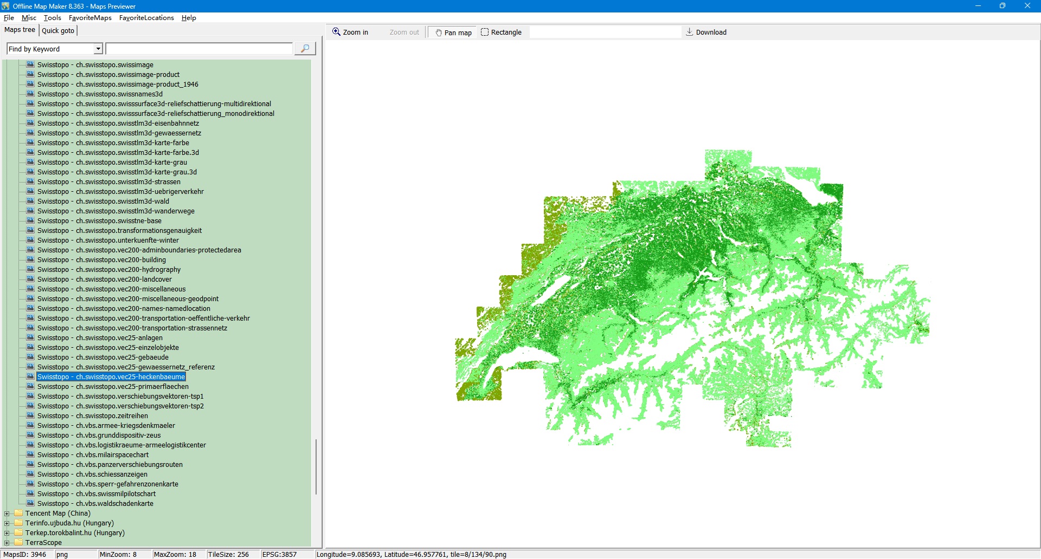Click the magnifier search icon button
1041x559 pixels.
(x=305, y=49)
